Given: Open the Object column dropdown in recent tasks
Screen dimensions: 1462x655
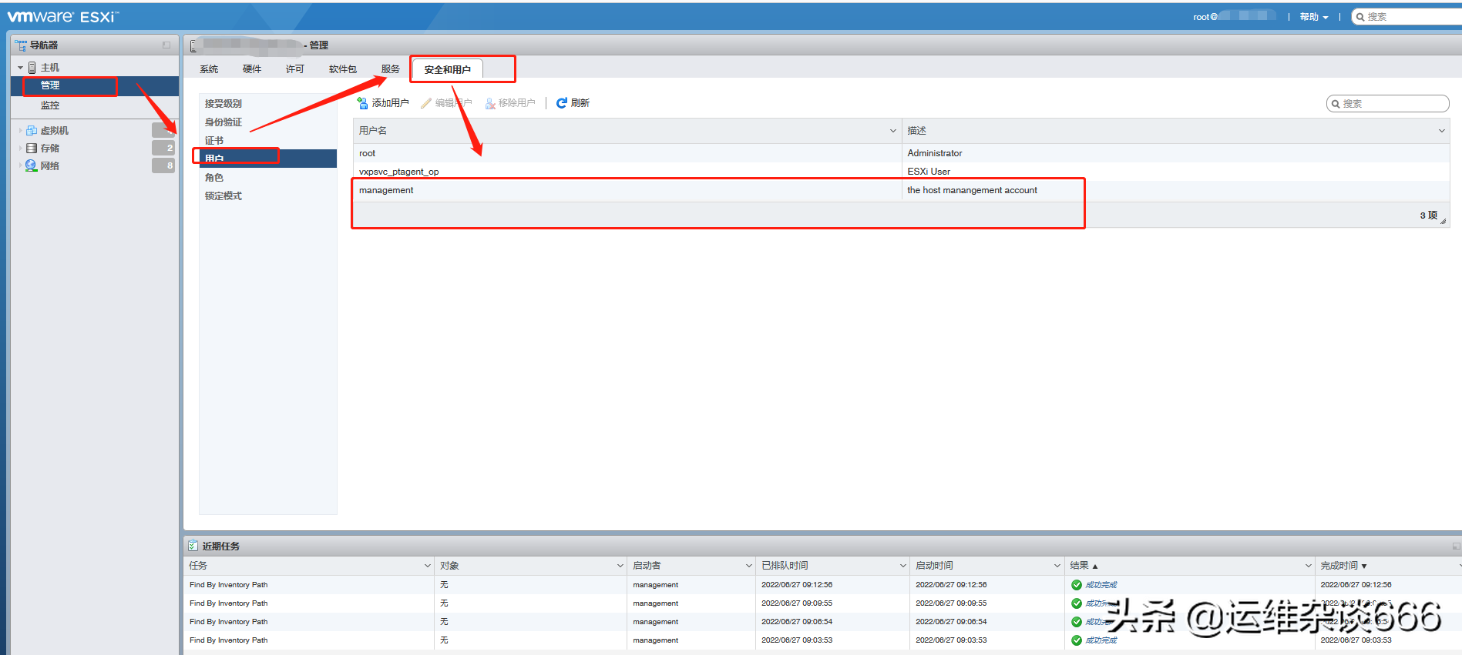Looking at the screenshot, I should (x=620, y=566).
